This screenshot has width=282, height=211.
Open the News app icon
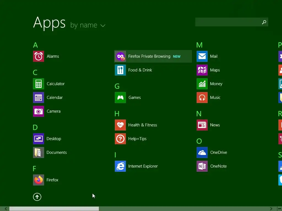coord(202,125)
